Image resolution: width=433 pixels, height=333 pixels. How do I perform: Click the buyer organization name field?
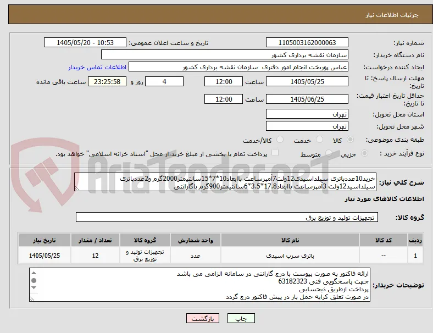[225, 54]
